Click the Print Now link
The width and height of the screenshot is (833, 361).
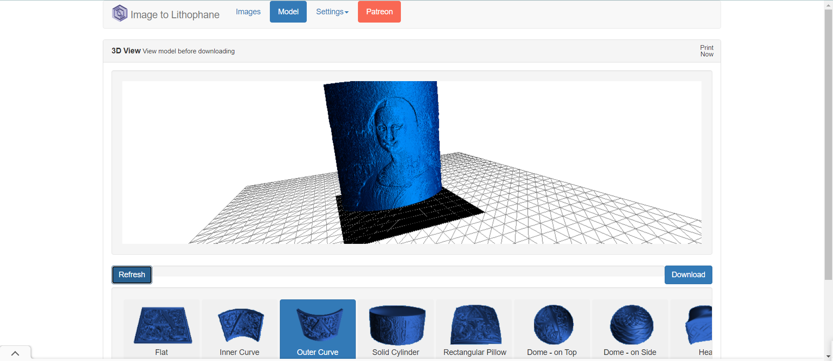(707, 51)
